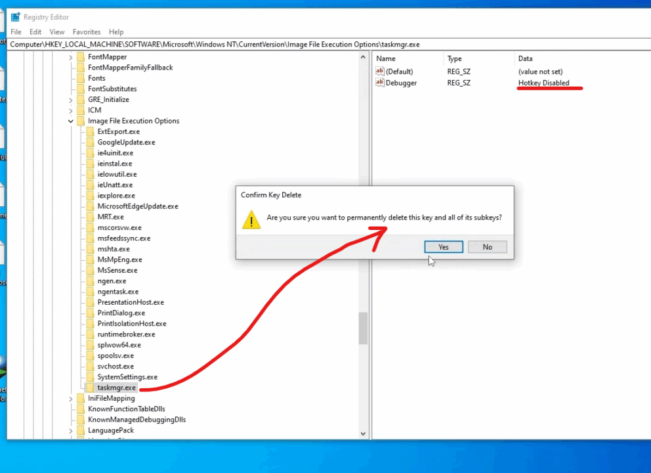Click the svchost.exe folder icon
The image size is (651, 473).
pos(90,366)
